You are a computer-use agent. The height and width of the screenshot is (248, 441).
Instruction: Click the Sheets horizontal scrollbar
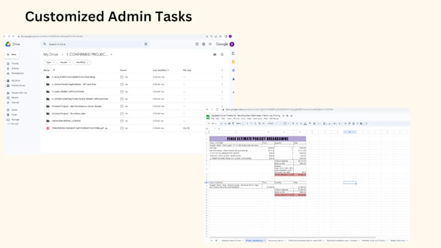[292, 238]
